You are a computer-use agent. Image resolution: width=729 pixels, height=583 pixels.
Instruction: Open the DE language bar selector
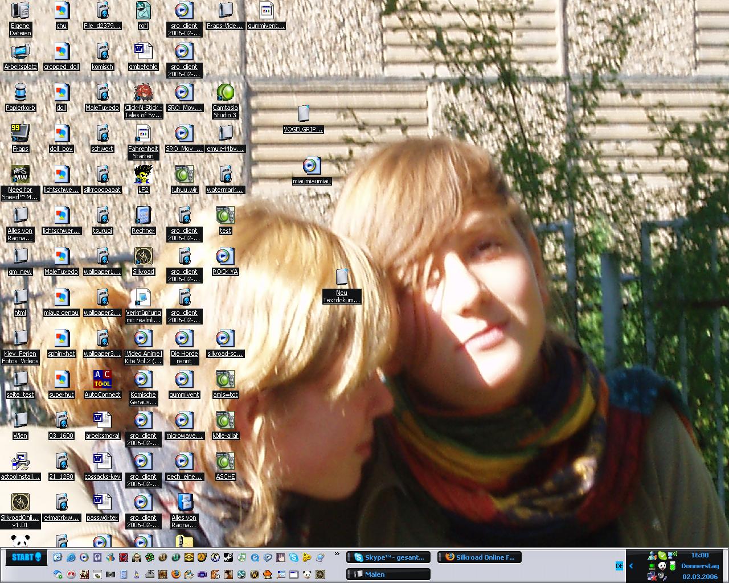click(x=619, y=565)
